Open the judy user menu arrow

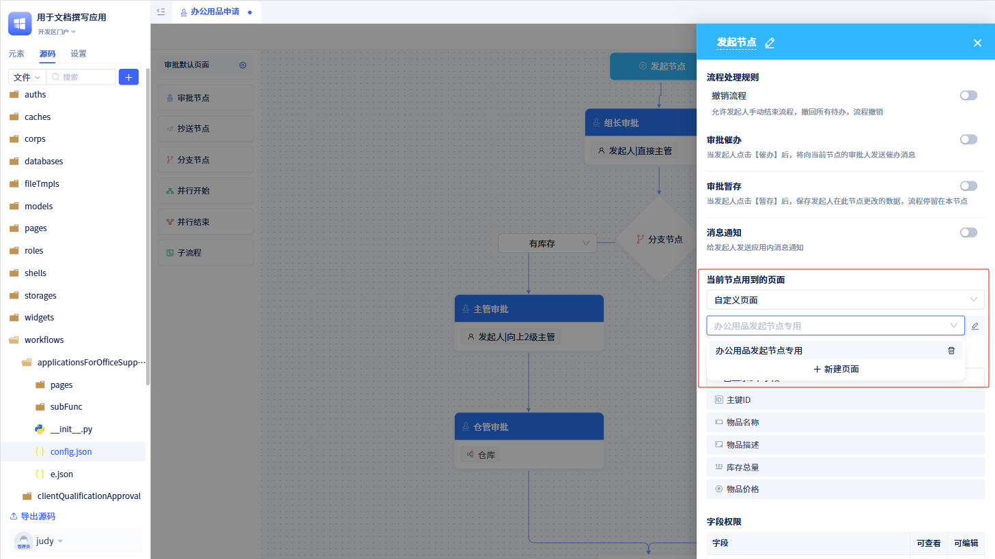(60, 541)
